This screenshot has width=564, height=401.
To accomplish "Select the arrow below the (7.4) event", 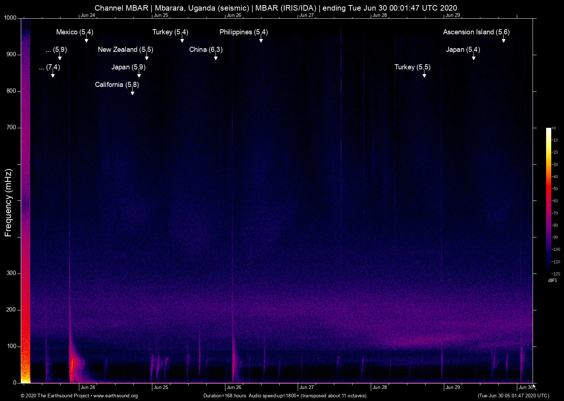I will (x=53, y=75).
